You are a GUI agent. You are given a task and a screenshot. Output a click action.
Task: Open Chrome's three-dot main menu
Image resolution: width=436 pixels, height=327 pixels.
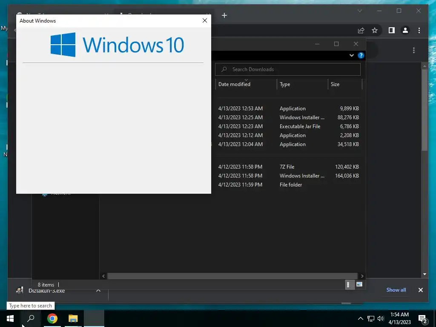(x=419, y=30)
